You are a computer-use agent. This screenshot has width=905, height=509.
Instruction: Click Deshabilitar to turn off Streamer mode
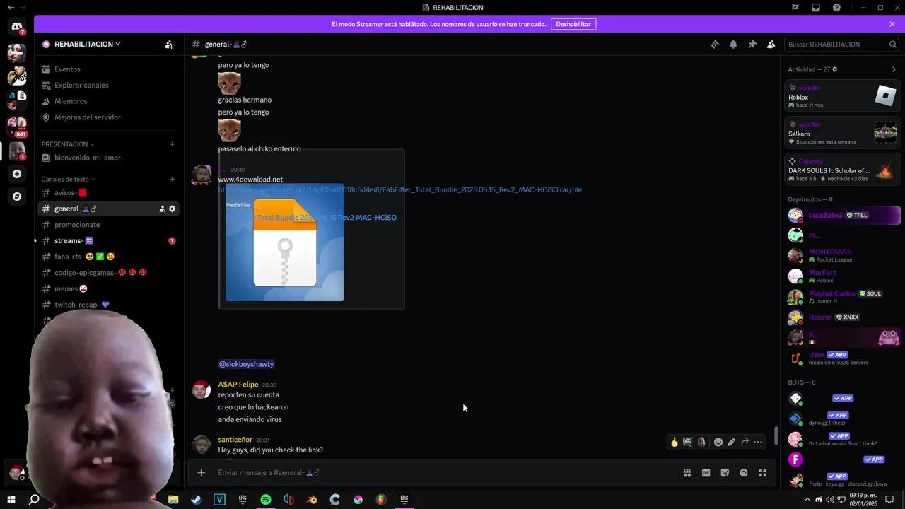573,24
